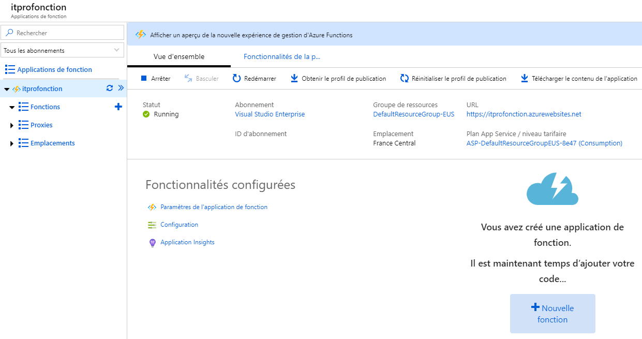The image size is (642, 339).
Task: Open the Configuration link
Action: 179,225
